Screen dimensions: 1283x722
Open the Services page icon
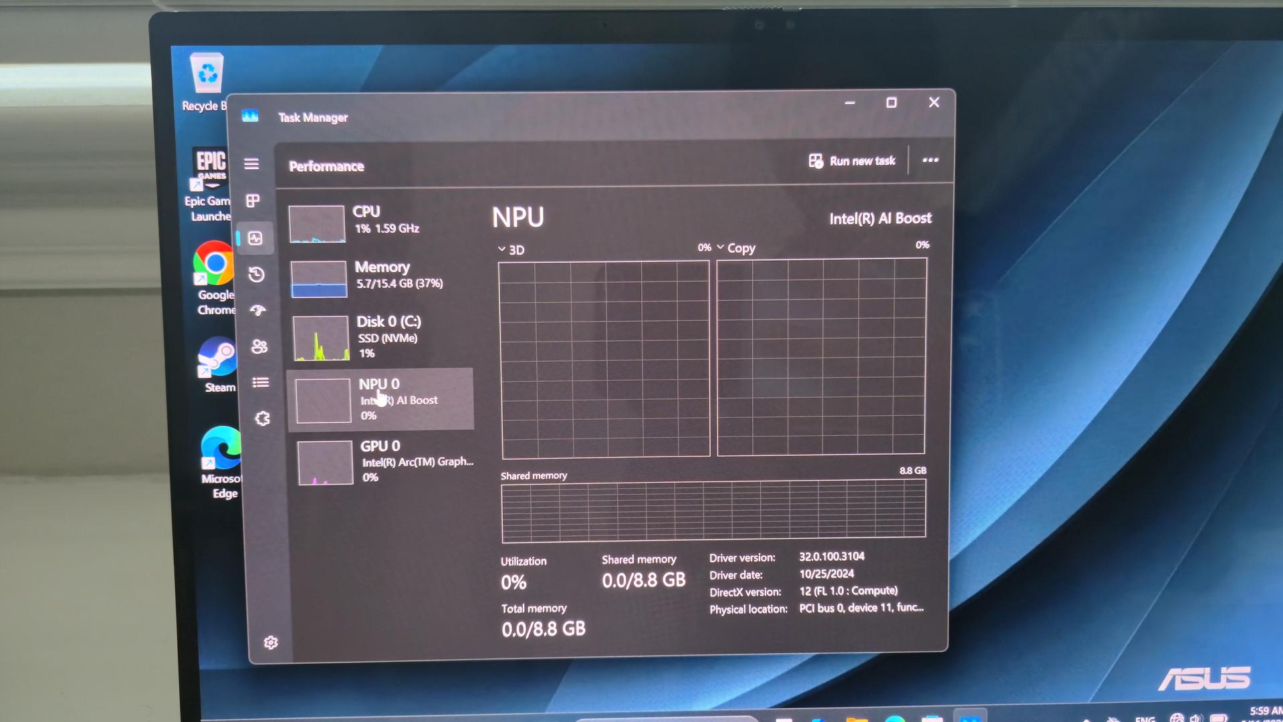262,418
